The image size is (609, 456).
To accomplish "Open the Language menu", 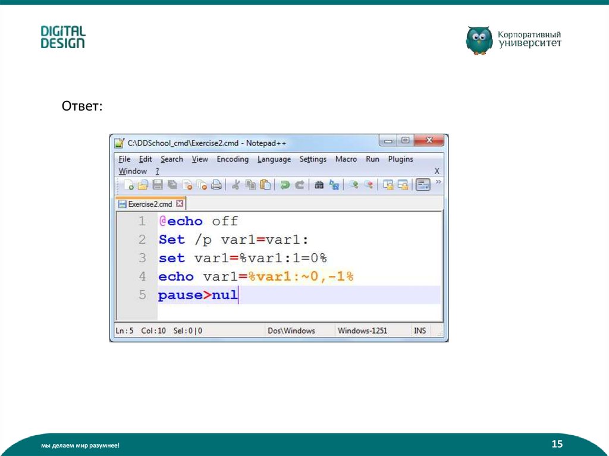I will tap(274, 159).
